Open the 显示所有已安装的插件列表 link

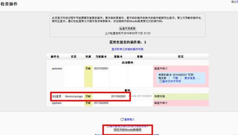pyautogui.click(x=127, y=49)
